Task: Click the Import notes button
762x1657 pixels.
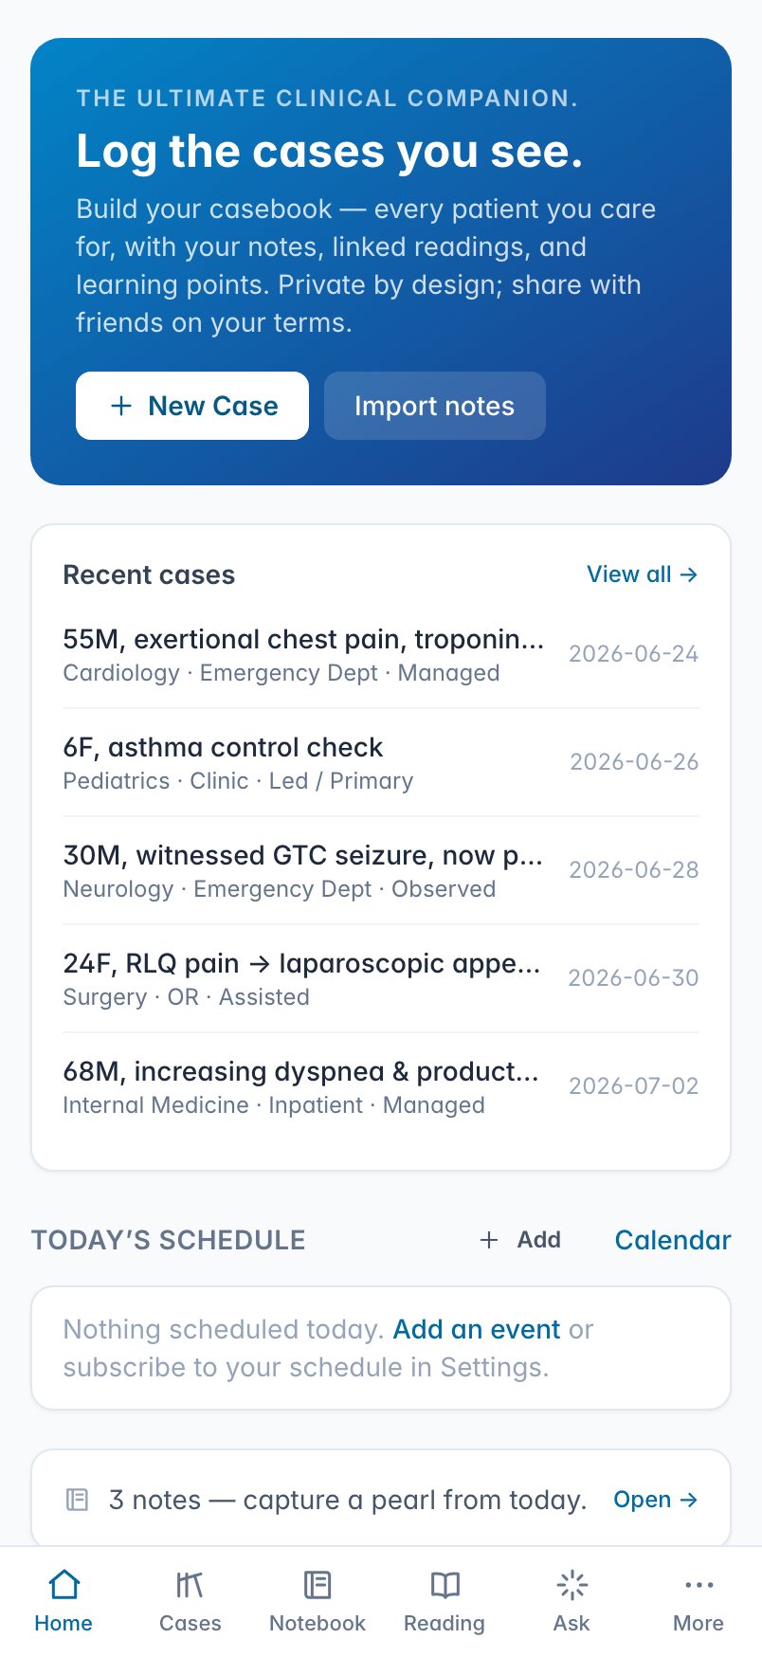Action: point(435,406)
